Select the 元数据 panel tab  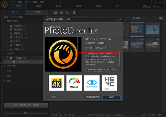[x=38, y=12]
